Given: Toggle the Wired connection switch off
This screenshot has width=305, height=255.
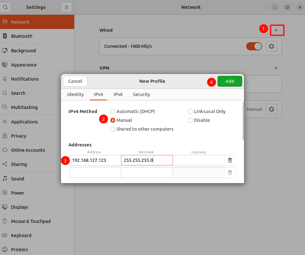Looking at the screenshot, I should 254,46.
